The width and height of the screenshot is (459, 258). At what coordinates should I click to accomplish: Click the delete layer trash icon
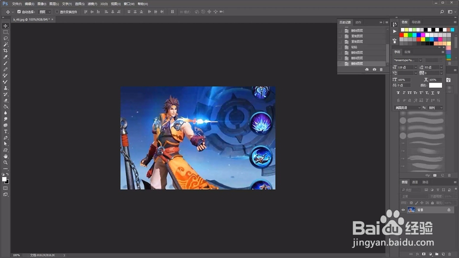click(450, 254)
